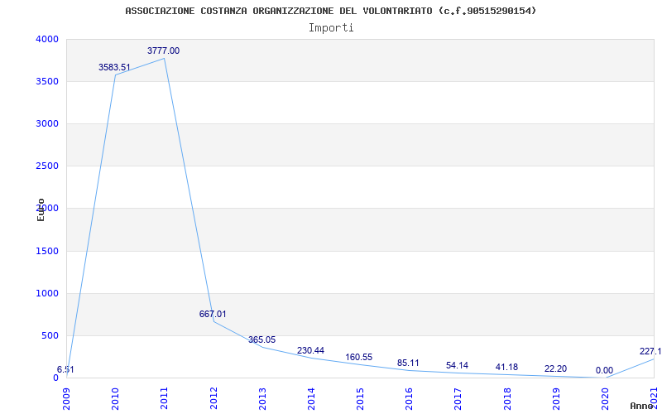Click the 4000 y-axis tick label

(x=47, y=40)
